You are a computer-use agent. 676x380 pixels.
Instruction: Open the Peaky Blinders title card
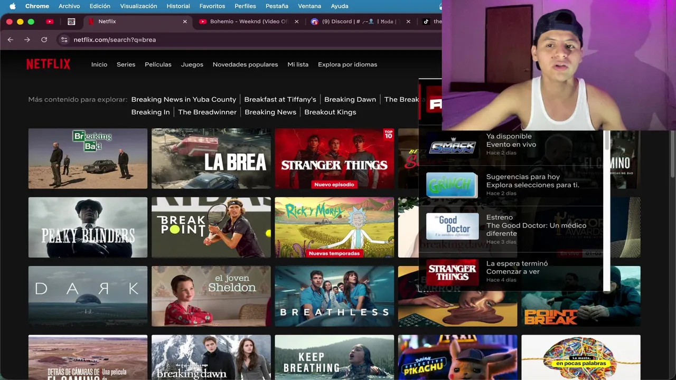coord(88,227)
